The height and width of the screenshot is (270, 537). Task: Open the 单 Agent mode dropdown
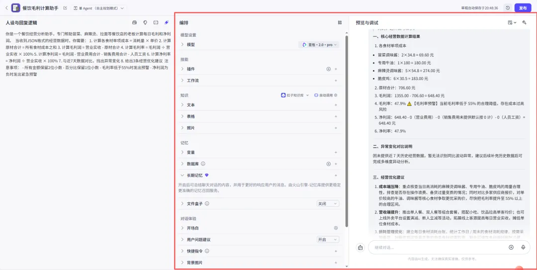98,8
